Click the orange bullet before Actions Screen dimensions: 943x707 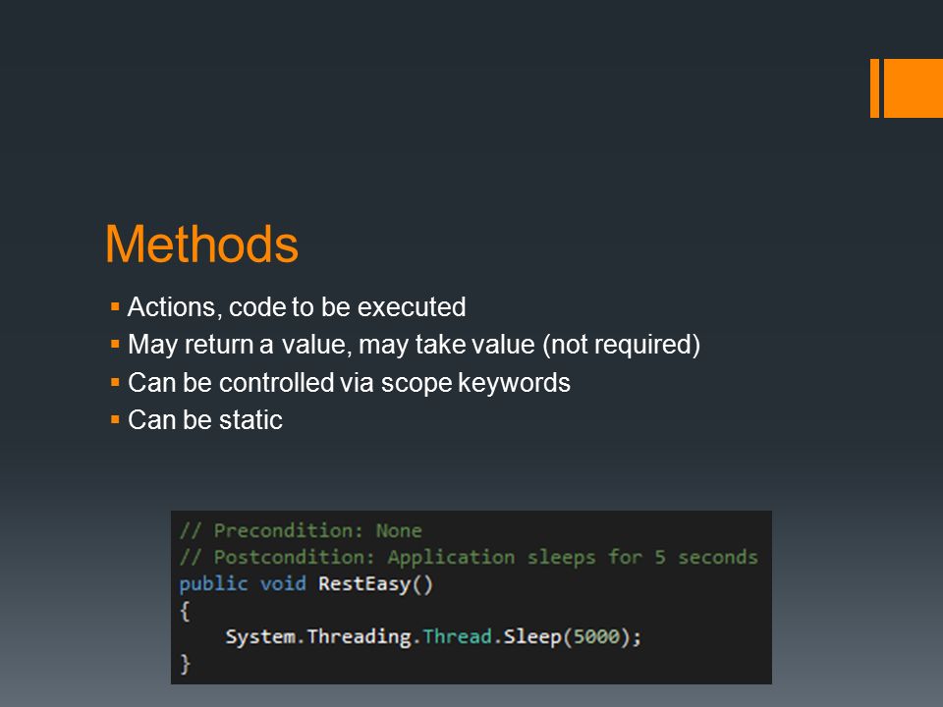point(115,307)
